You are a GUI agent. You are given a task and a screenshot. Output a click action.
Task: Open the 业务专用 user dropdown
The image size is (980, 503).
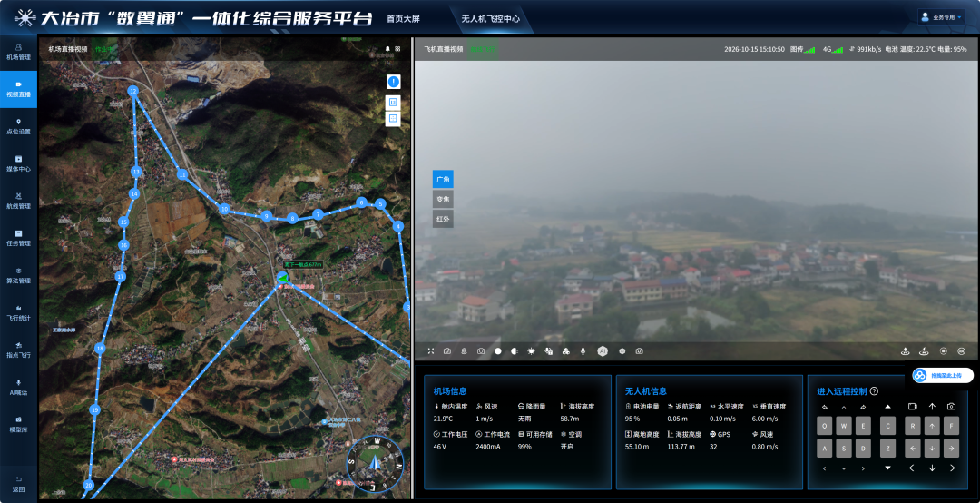tap(942, 17)
